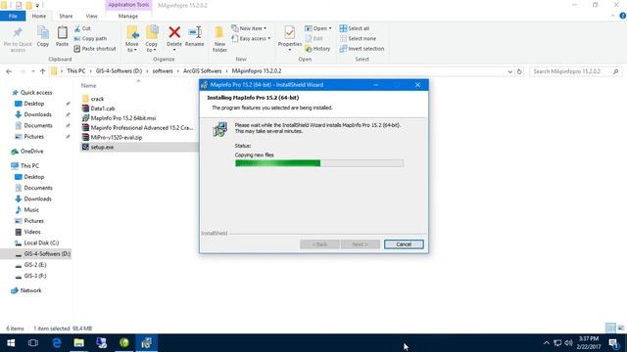
Task: Click This PC in address bar
Action: click(x=76, y=71)
